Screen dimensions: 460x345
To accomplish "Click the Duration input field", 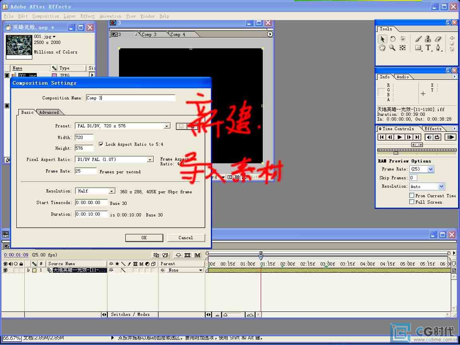I will (x=91, y=214).
